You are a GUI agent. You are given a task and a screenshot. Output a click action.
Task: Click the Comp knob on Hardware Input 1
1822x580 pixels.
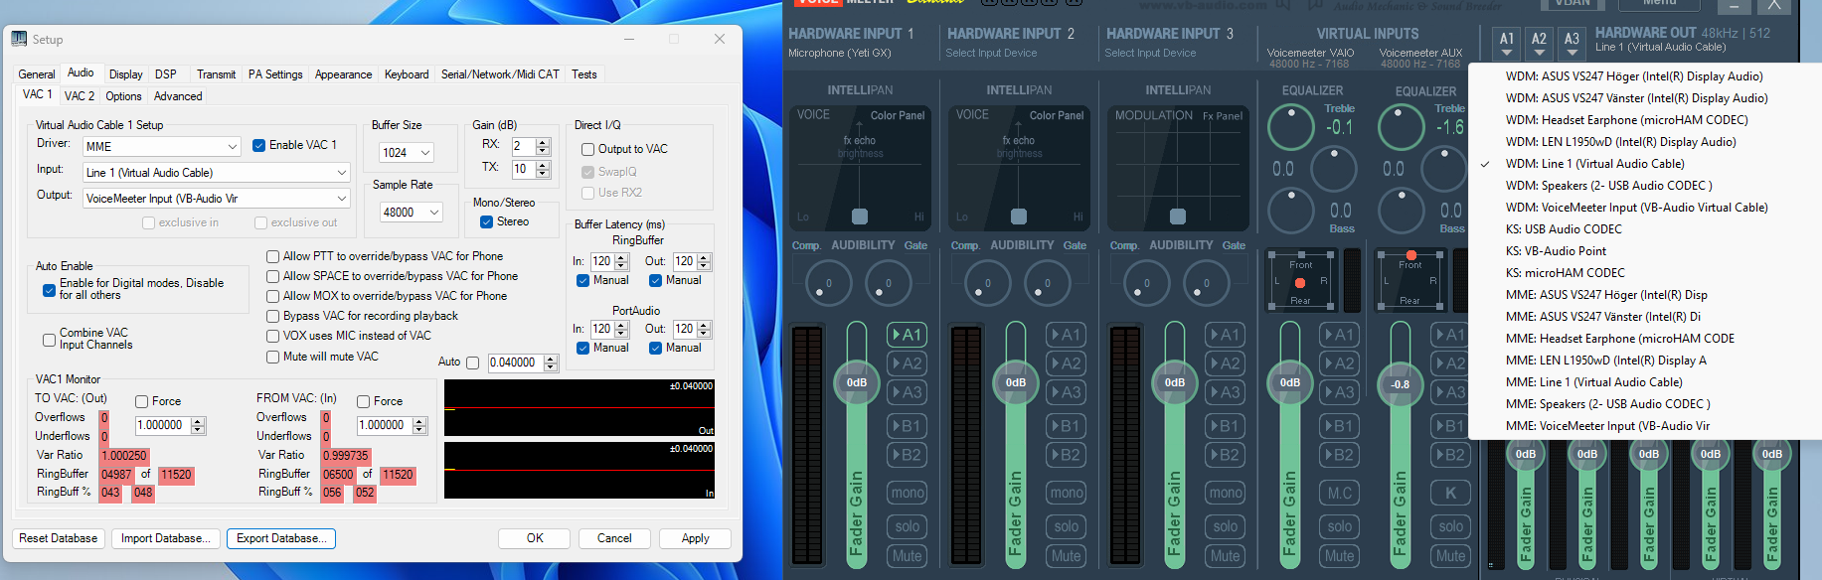[828, 284]
